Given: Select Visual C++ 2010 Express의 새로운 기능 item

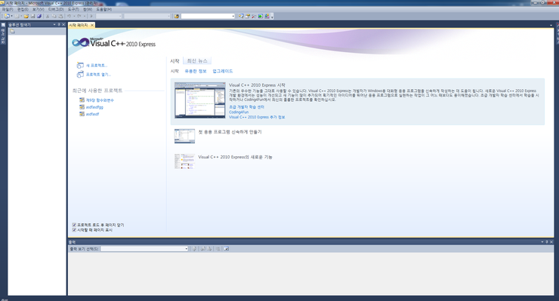Looking at the screenshot, I should point(235,157).
